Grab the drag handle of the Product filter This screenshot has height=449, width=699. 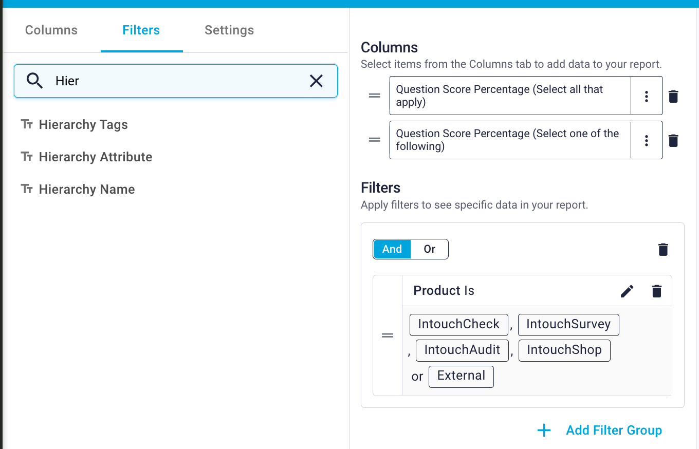coord(388,335)
